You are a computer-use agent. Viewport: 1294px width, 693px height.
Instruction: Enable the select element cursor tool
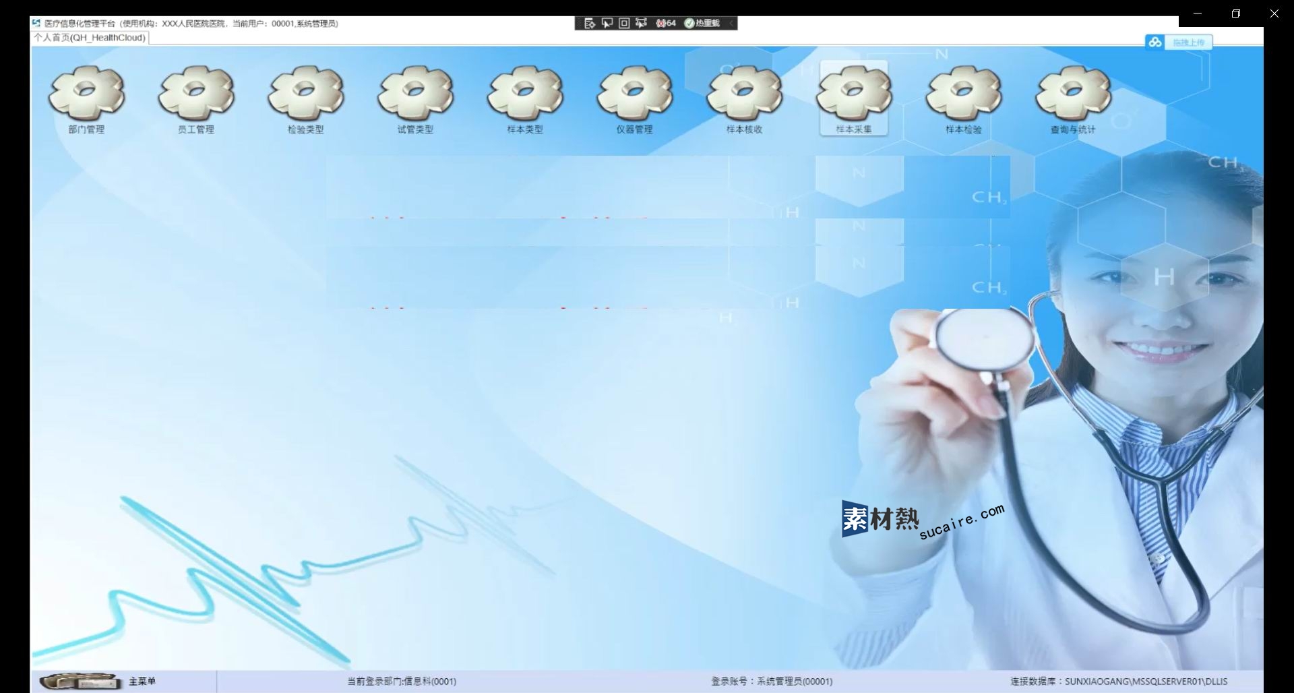click(607, 23)
